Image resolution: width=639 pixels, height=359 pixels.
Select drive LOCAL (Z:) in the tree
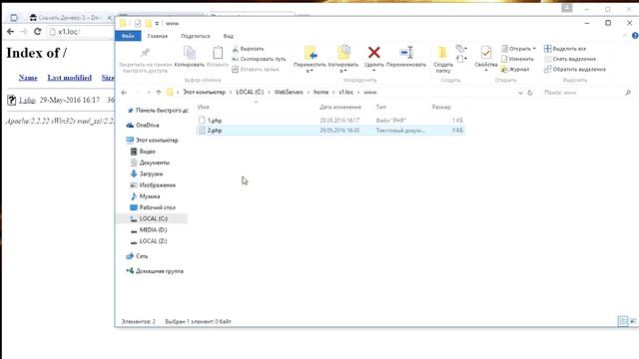tap(149, 241)
